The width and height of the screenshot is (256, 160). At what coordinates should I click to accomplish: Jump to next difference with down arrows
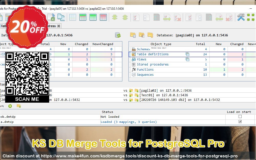pyautogui.click(x=115, y=17)
